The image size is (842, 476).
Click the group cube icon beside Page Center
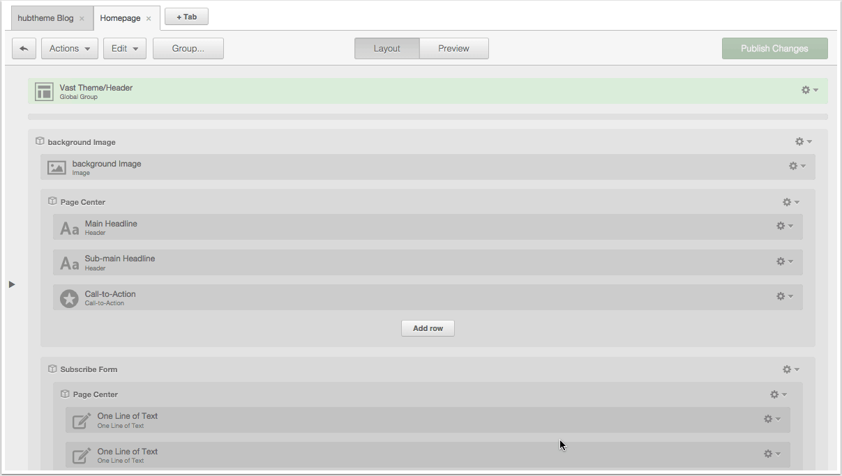52,201
